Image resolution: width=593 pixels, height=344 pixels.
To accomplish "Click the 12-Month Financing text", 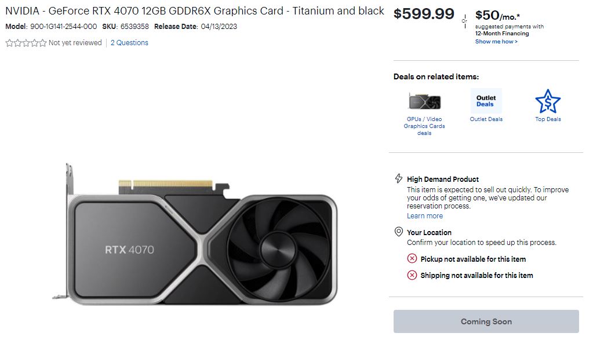I will tap(502, 34).
